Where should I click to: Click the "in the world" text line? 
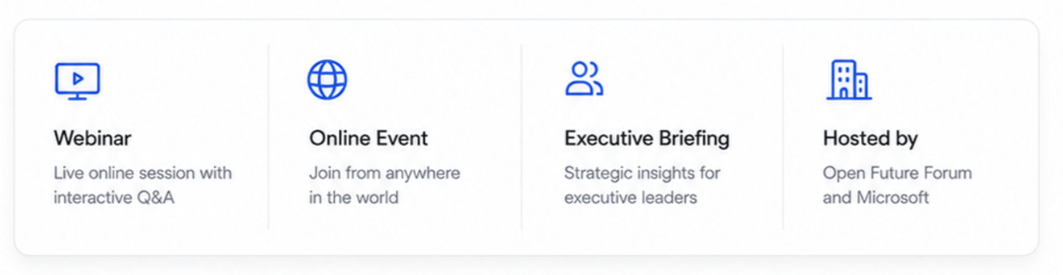pos(353,197)
